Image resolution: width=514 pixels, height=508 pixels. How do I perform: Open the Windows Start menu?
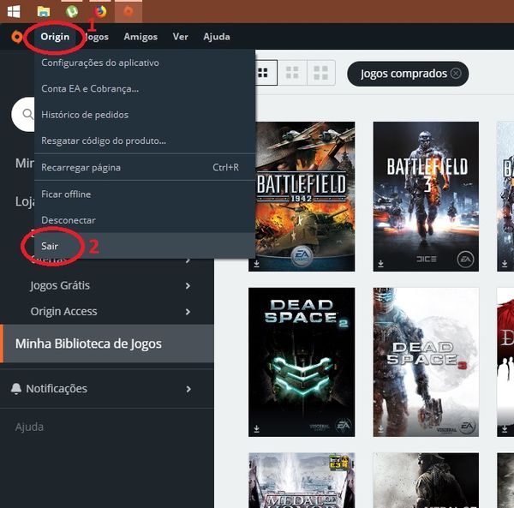(x=14, y=12)
